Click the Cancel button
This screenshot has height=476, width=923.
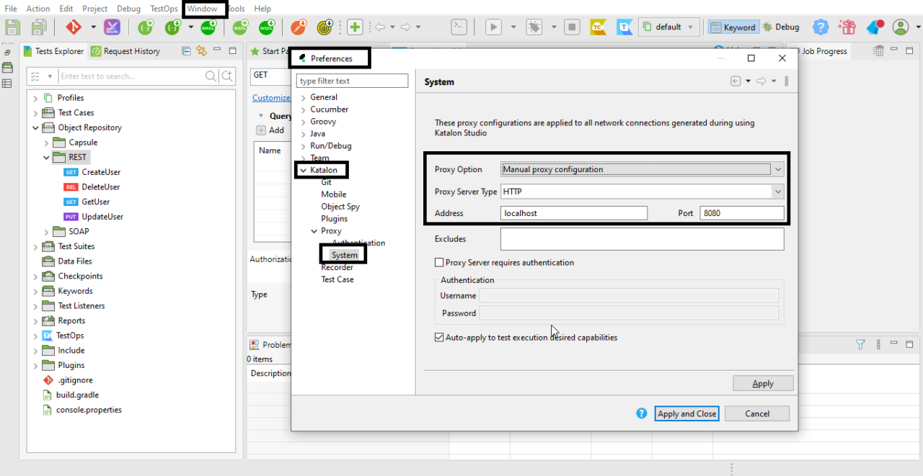click(x=756, y=413)
